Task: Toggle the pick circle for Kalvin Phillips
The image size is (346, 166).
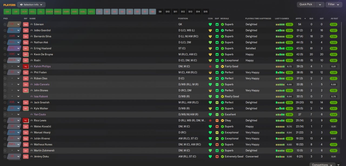Action: [5, 66]
